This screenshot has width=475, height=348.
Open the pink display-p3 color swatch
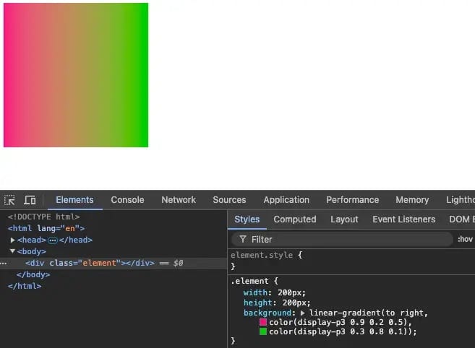tap(263, 322)
